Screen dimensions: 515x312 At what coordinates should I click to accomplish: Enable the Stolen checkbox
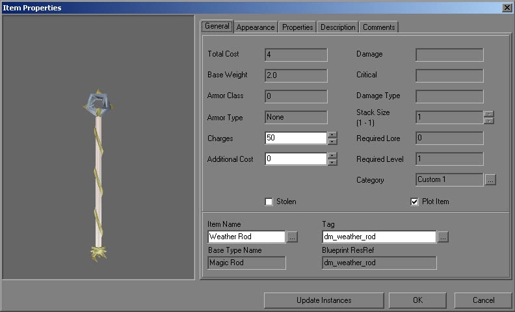269,201
